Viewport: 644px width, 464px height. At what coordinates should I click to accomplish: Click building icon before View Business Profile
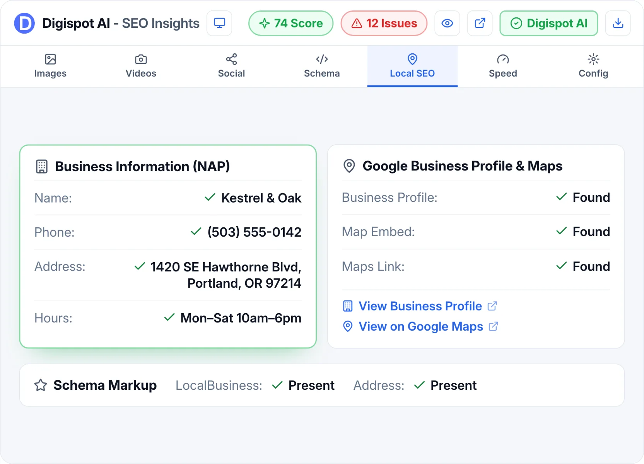pos(348,306)
